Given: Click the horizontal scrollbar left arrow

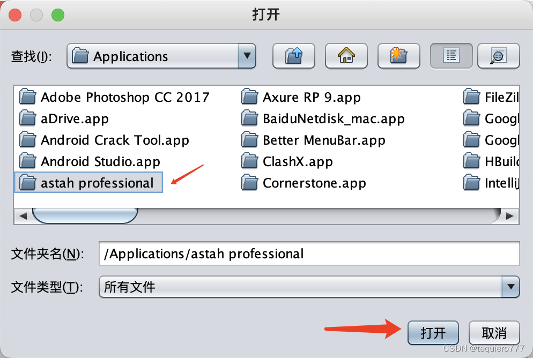Looking at the screenshot, I should [x=23, y=216].
